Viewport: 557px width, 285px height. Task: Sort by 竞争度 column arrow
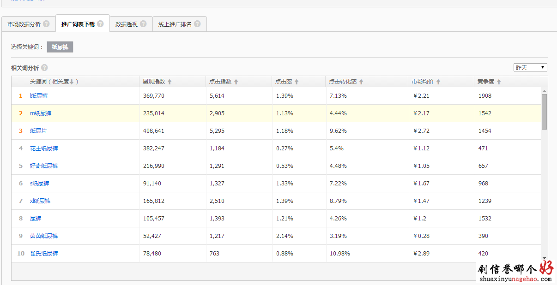click(499, 82)
